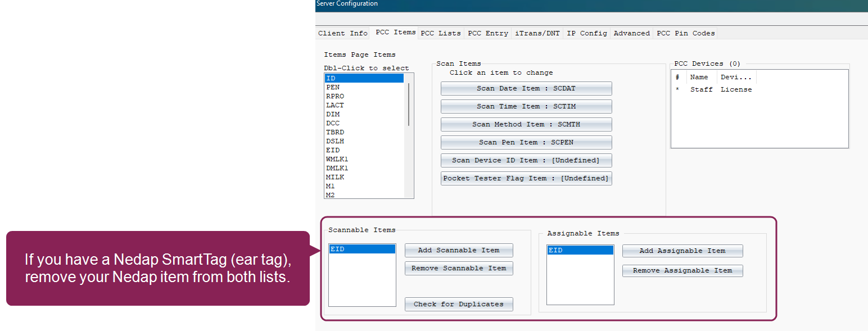Set the undefined Scan Device ID Item
The image size is (868, 331).
click(x=526, y=161)
